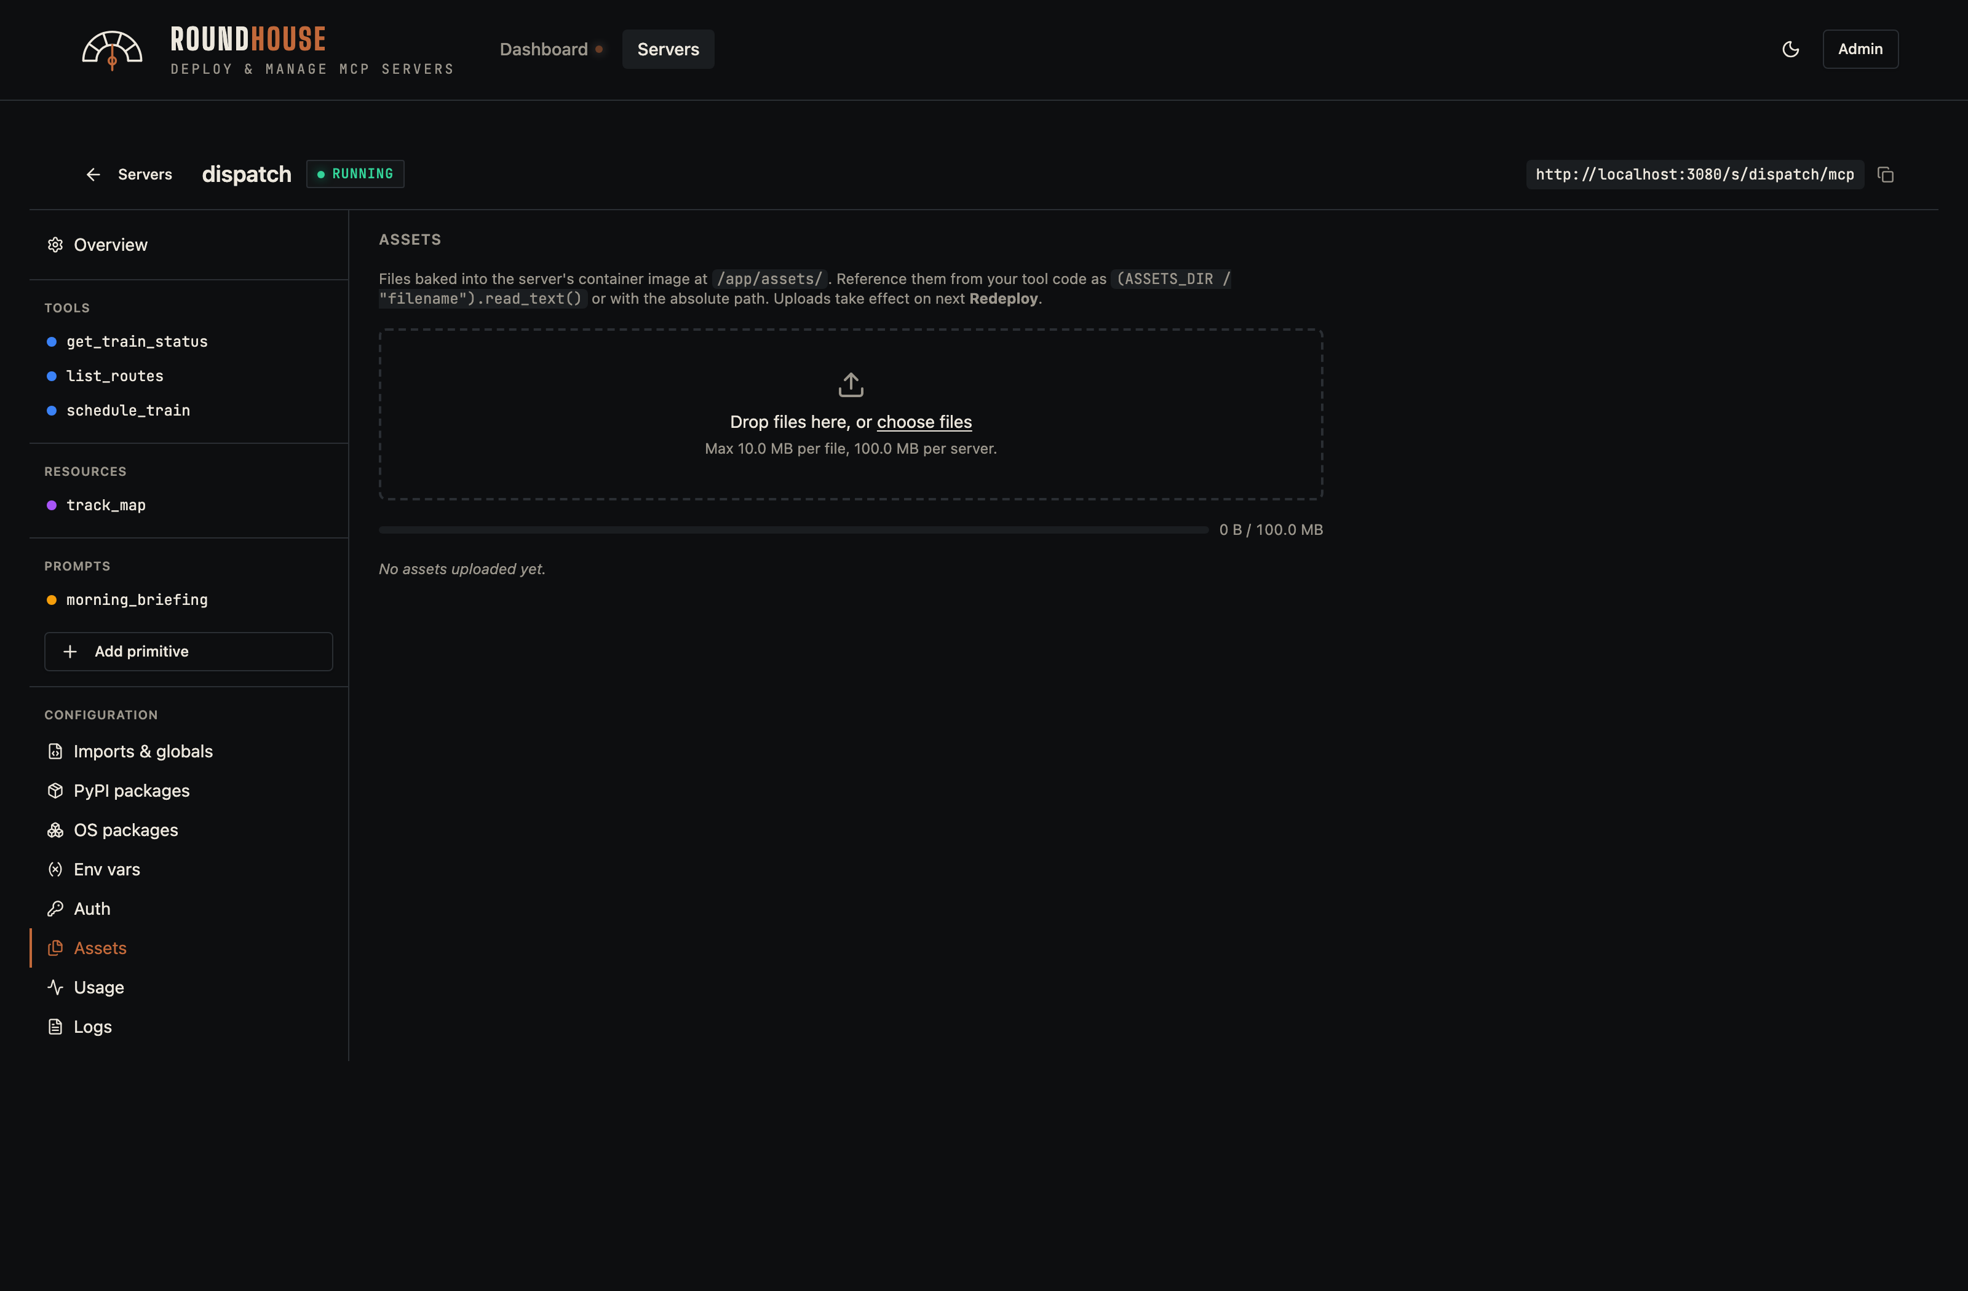Click the Overview gear icon
This screenshot has width=1968, height=1291.
point(55,245)
